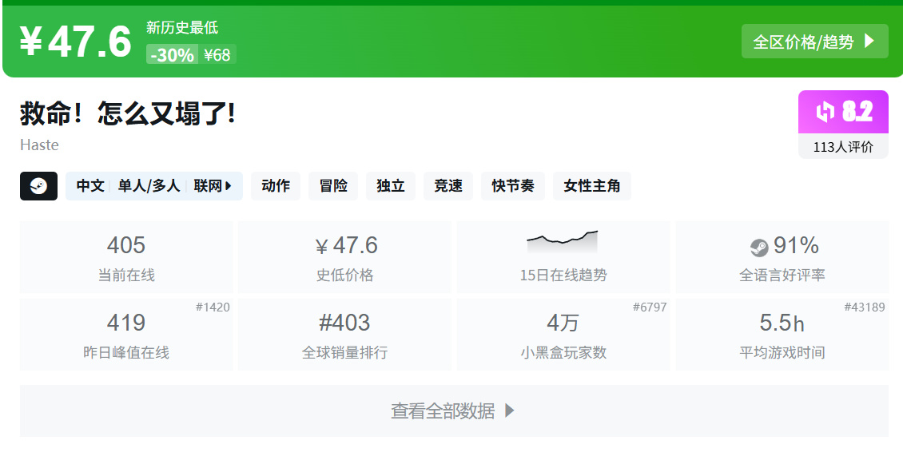
Task: Select the 女性主角 tag
Action: coord(592,186)
